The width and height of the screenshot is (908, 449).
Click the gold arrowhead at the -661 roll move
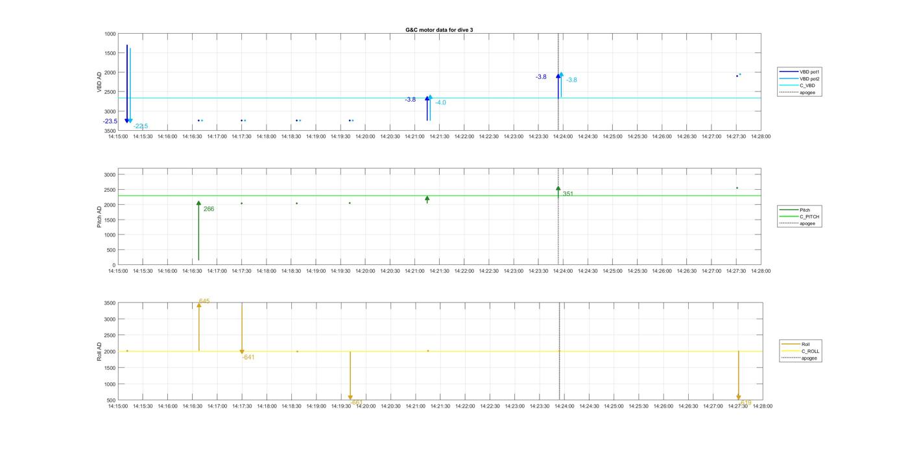tap(350, 398)
